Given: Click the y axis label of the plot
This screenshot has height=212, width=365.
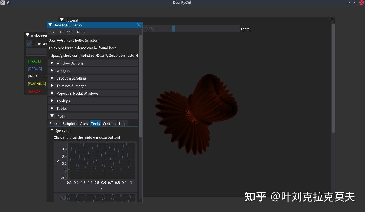Looking at the screenshot, I should 58,161.
